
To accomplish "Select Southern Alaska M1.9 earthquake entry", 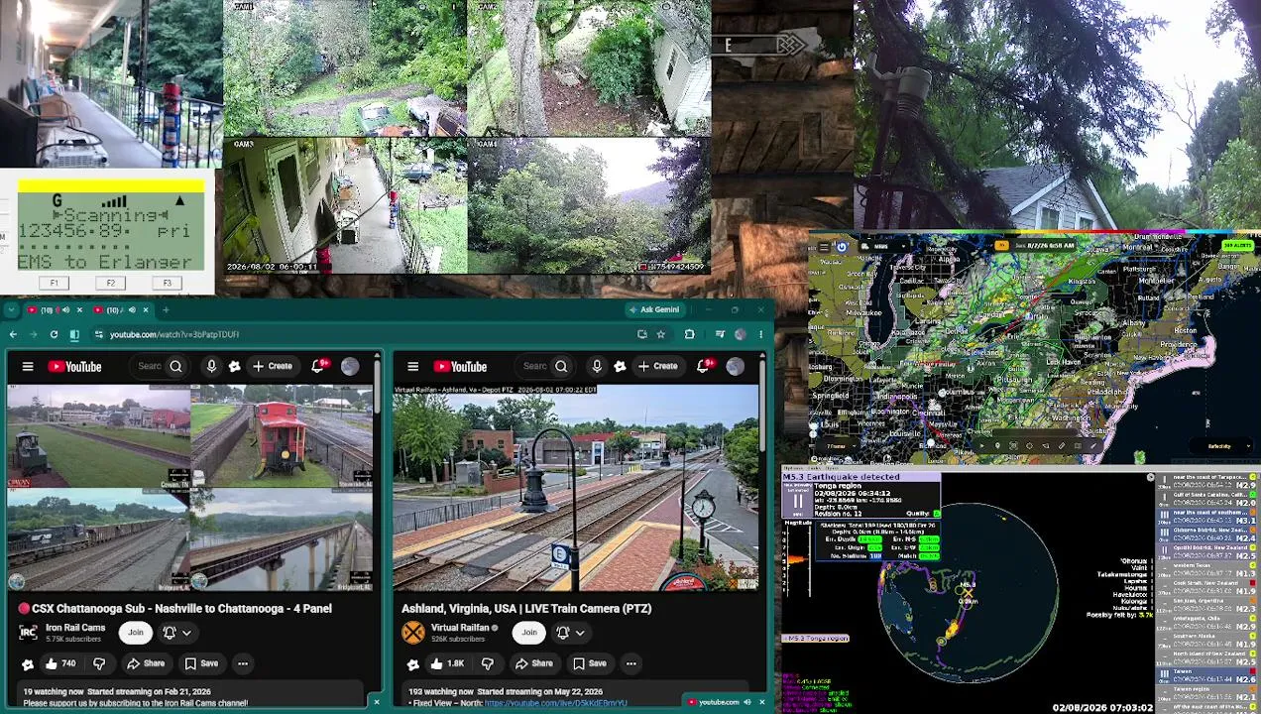I will 1208,639.
